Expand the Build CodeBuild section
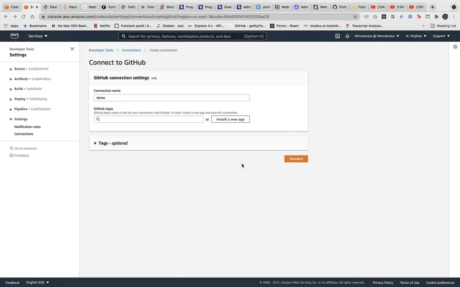Screen dimensions: 460x287 [x=11, y=89]
